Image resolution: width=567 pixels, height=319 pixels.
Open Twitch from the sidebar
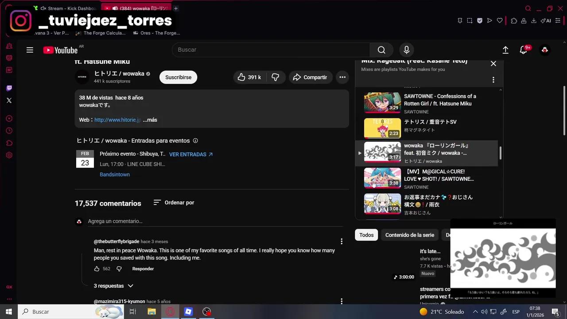coord(9,88)
